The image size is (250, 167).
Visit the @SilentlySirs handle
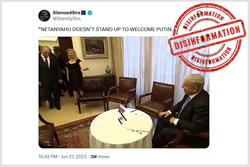[x=67, y=19]
